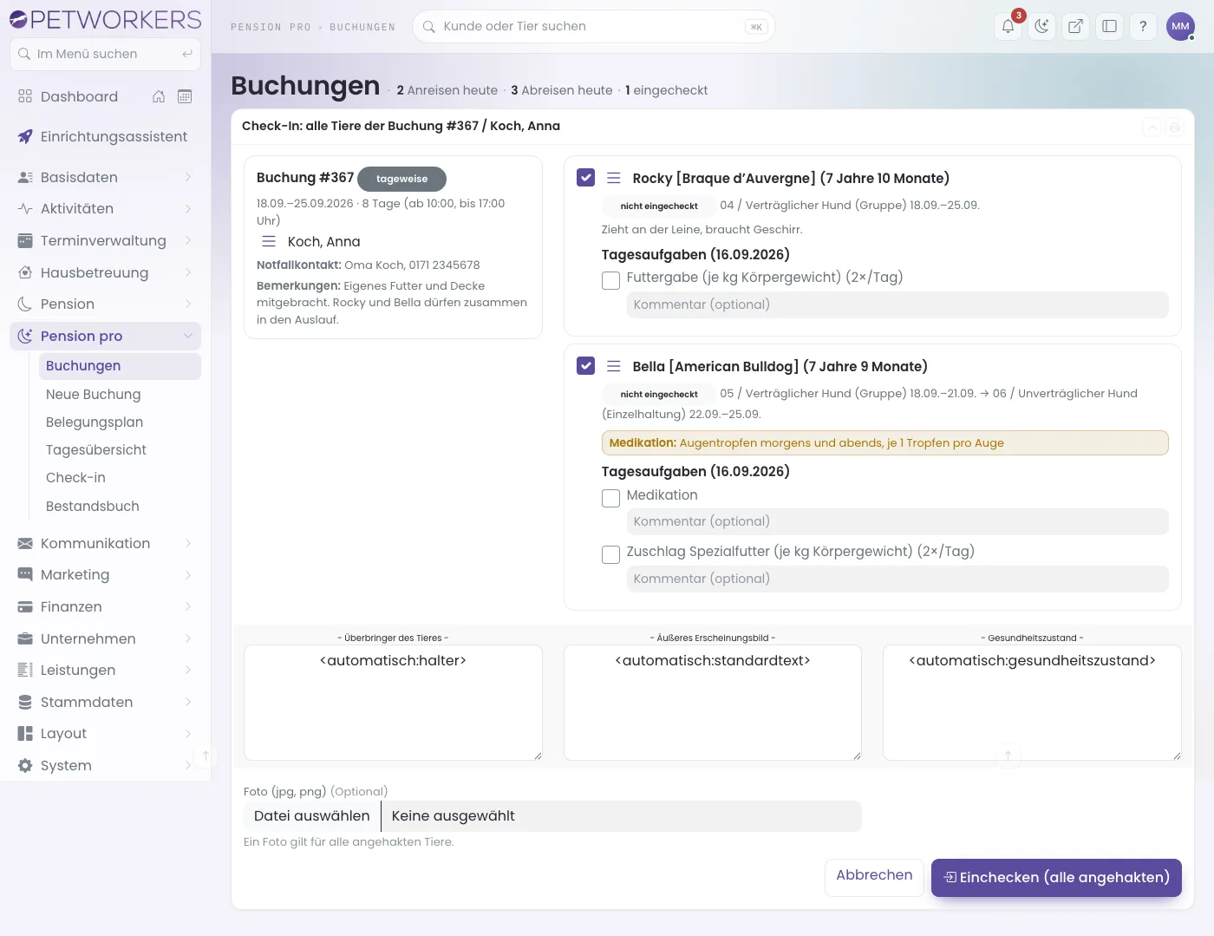Tick the Futtergabe task checkbox
Viewport: 1214px width, 936px height.
point(610,280)
